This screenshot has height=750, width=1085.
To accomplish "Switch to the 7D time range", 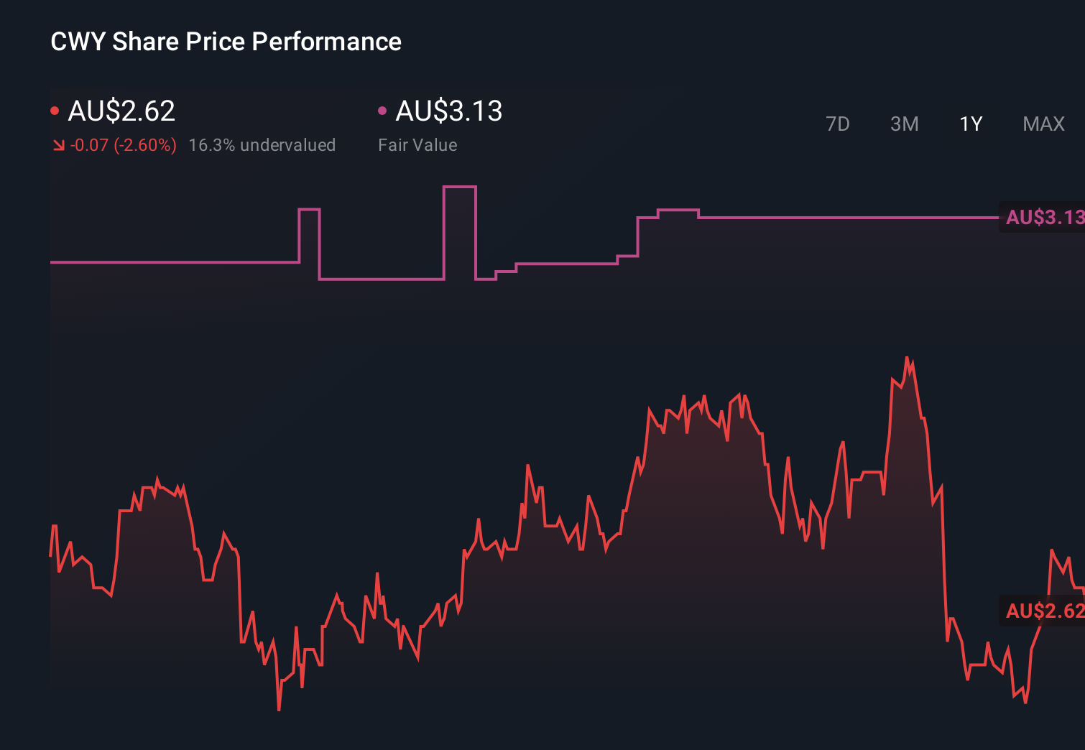I will [838, 124].
